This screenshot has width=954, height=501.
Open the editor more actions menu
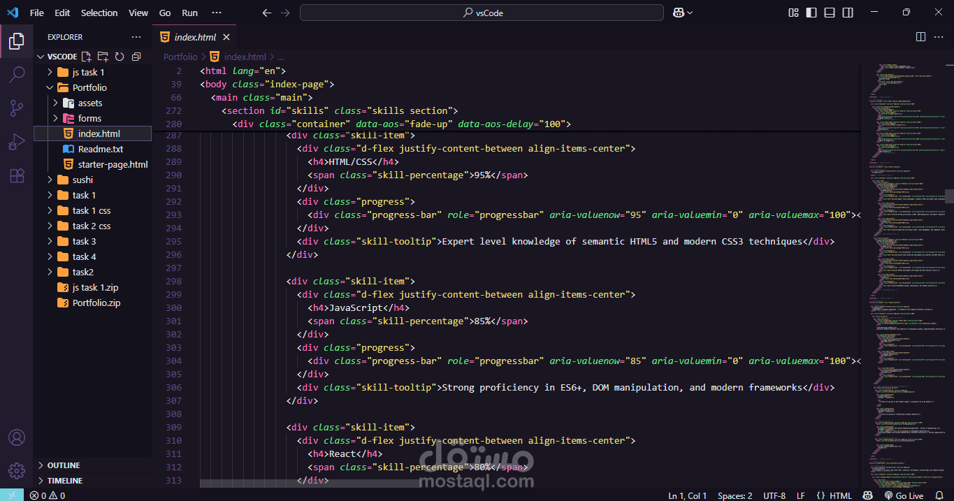pos(939,37)
